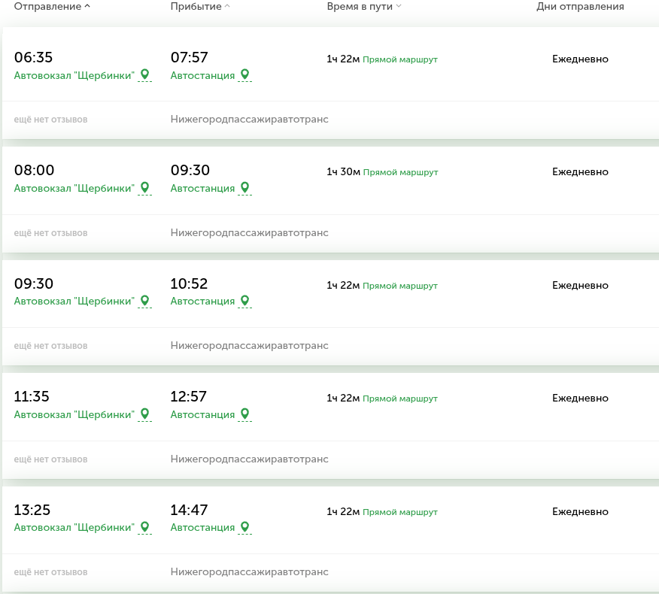Open Автостанция link for 12:57 arrival
Screen dimensions: 659x594
coord(202,414)
